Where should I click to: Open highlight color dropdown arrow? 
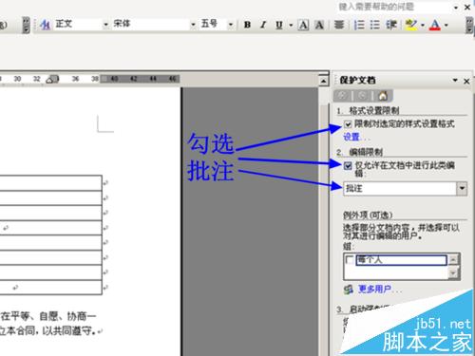coord(423,25)
